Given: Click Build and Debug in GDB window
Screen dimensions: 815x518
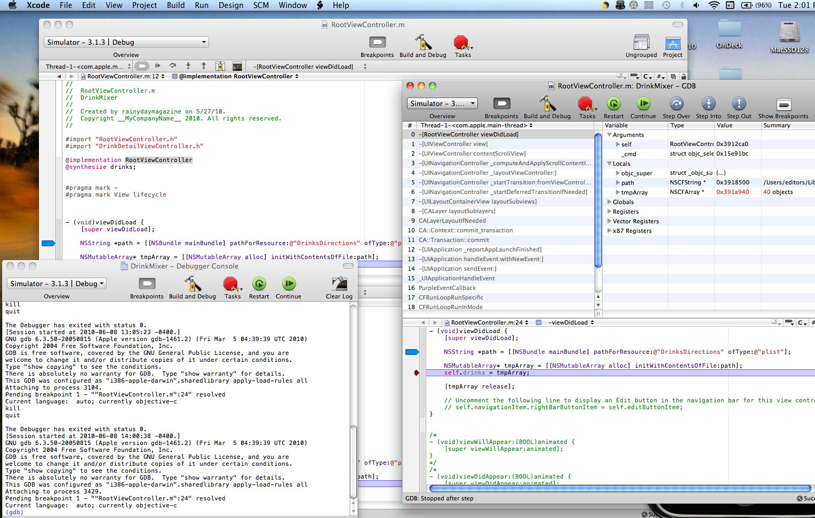Looking at the screenshot, I should tap(547, 104).
